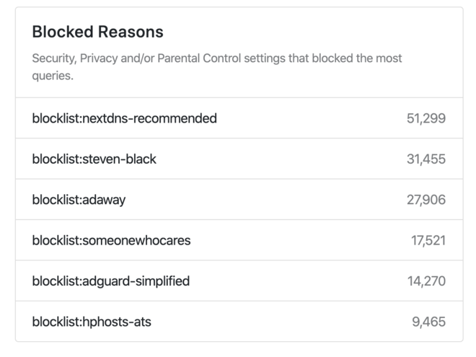Click the 14,270 blocked count
476x357 pixels.
pyautogui.click(x=426, y=281)
